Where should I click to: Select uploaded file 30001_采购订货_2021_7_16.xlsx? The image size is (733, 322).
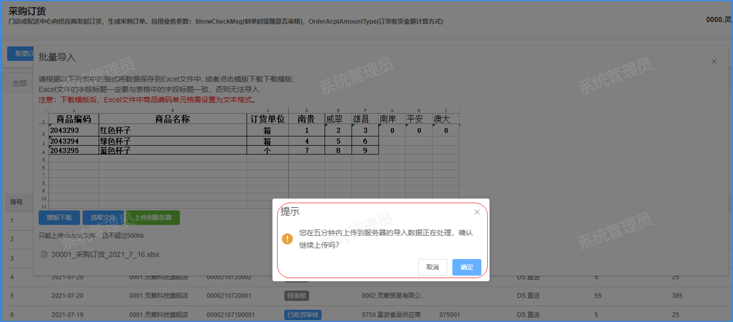[x=106, y=255]
